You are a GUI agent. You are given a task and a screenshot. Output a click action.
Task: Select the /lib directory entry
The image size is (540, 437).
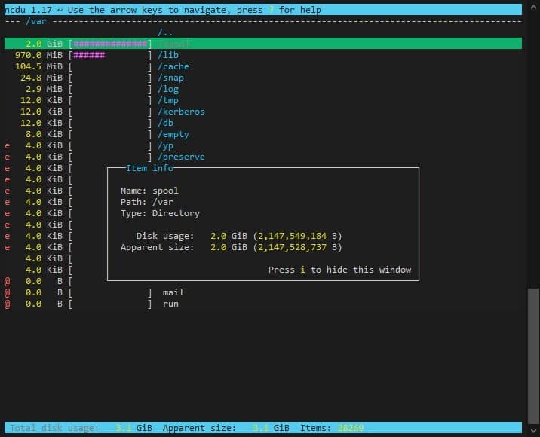click(x=167, y=55)
